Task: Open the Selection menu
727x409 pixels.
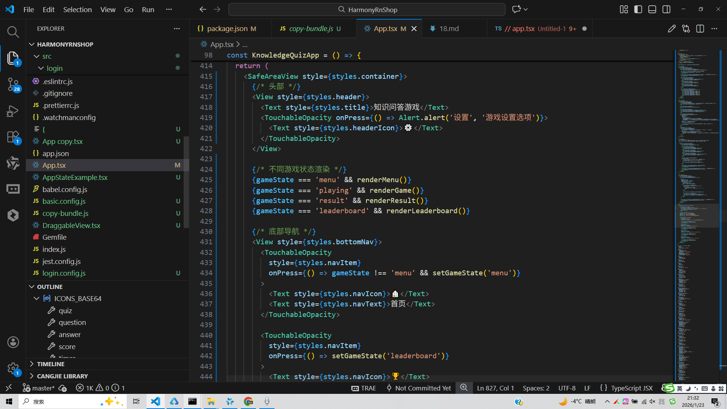Action: pos(77,9)
